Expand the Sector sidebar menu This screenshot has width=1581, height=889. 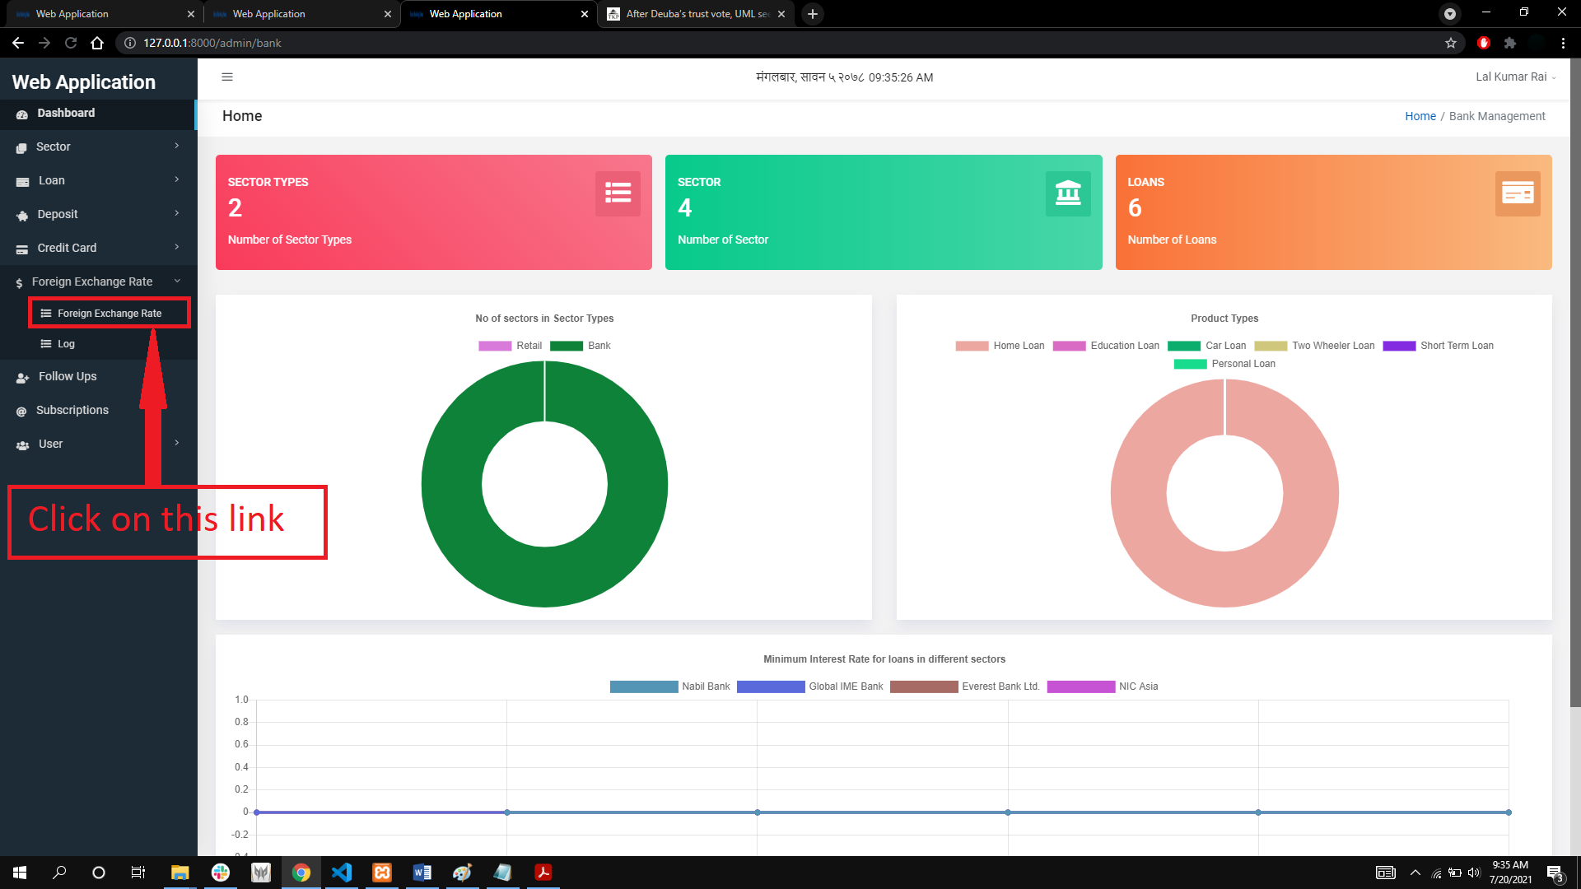click(99, 147)
